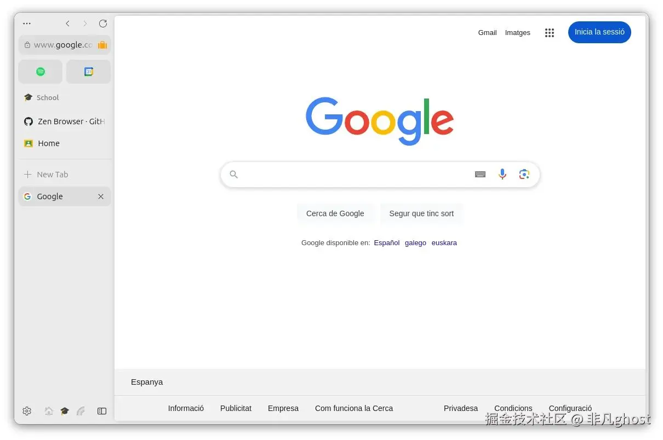Start a voice search with the microphone
This screenshot has width=663, height=440.
(x=502, y=174)
